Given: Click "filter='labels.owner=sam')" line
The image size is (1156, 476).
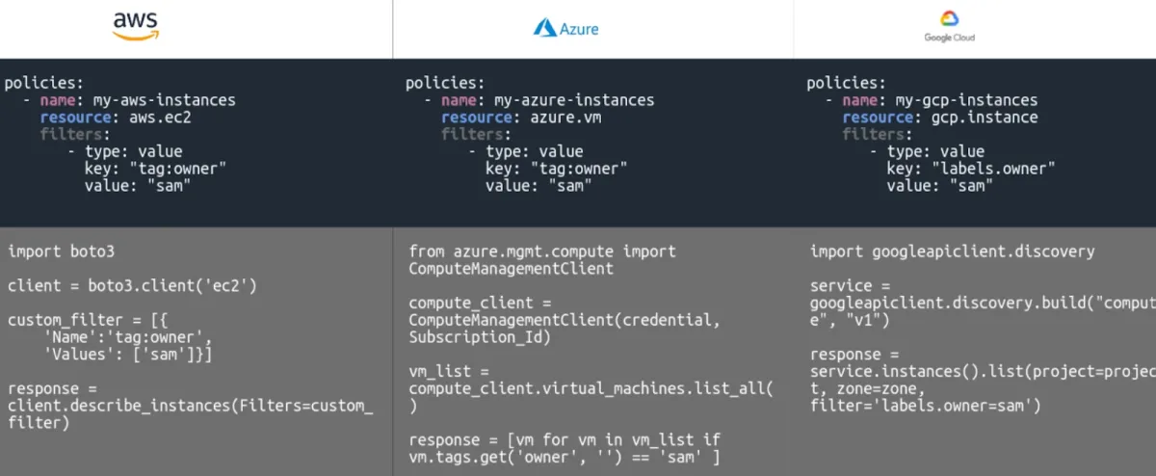Looking at the screenshot, I should pyautogui.click(x=926, y=406).
